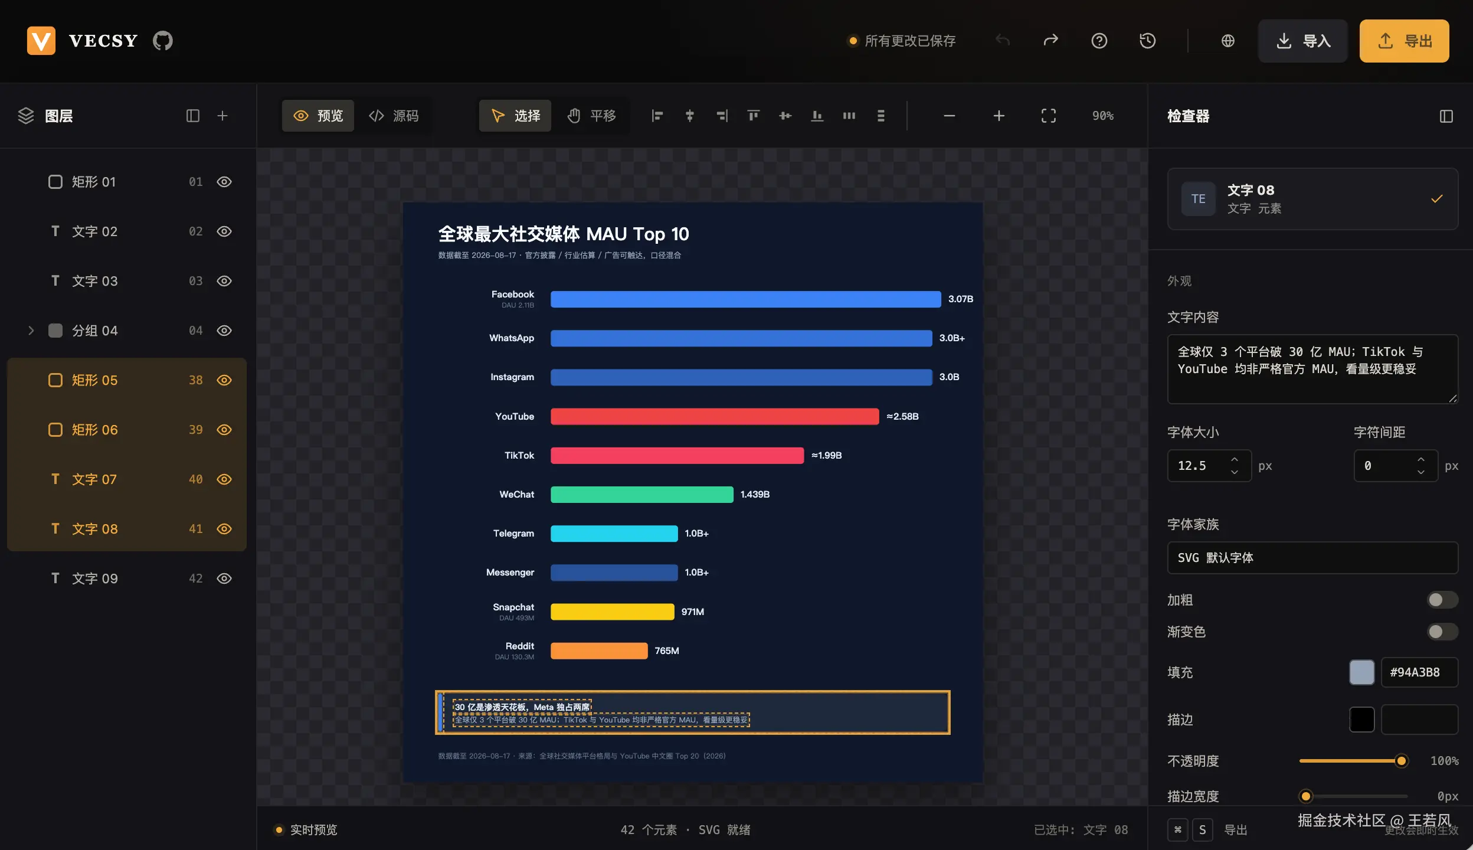Decrease 字符间距 letter spacing stepper

1421,472
